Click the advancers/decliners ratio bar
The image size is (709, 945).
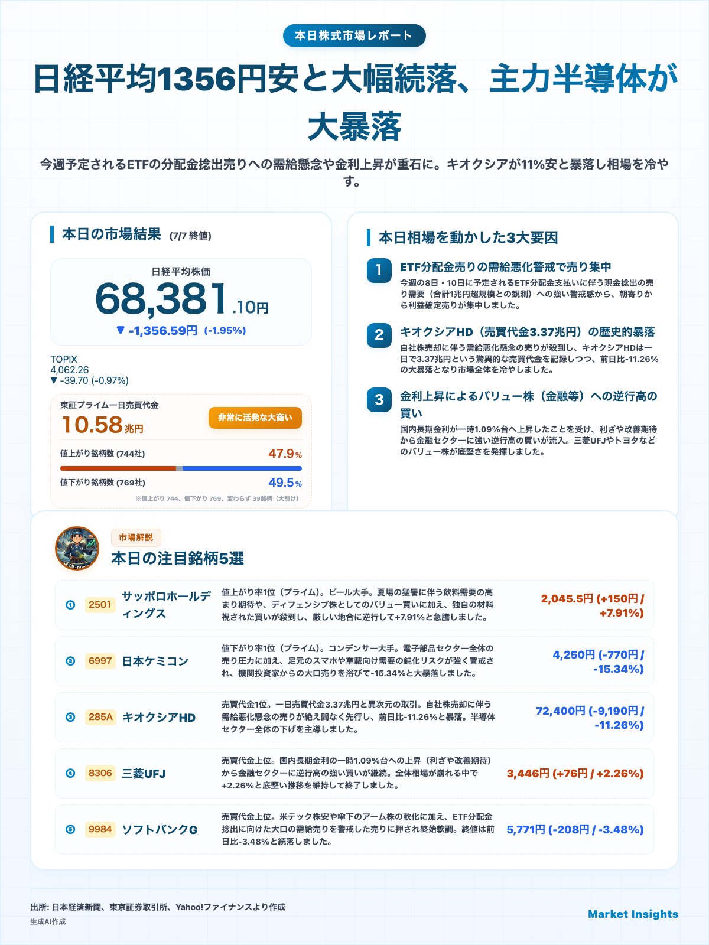[181, 468]
